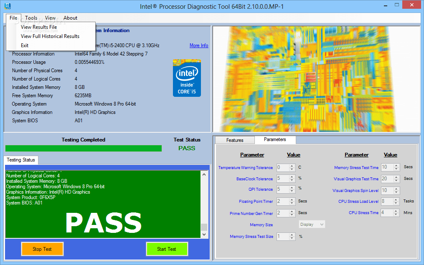
Task: Decrease the Visual Graphics Test Time value
Action: coord(396,180)
